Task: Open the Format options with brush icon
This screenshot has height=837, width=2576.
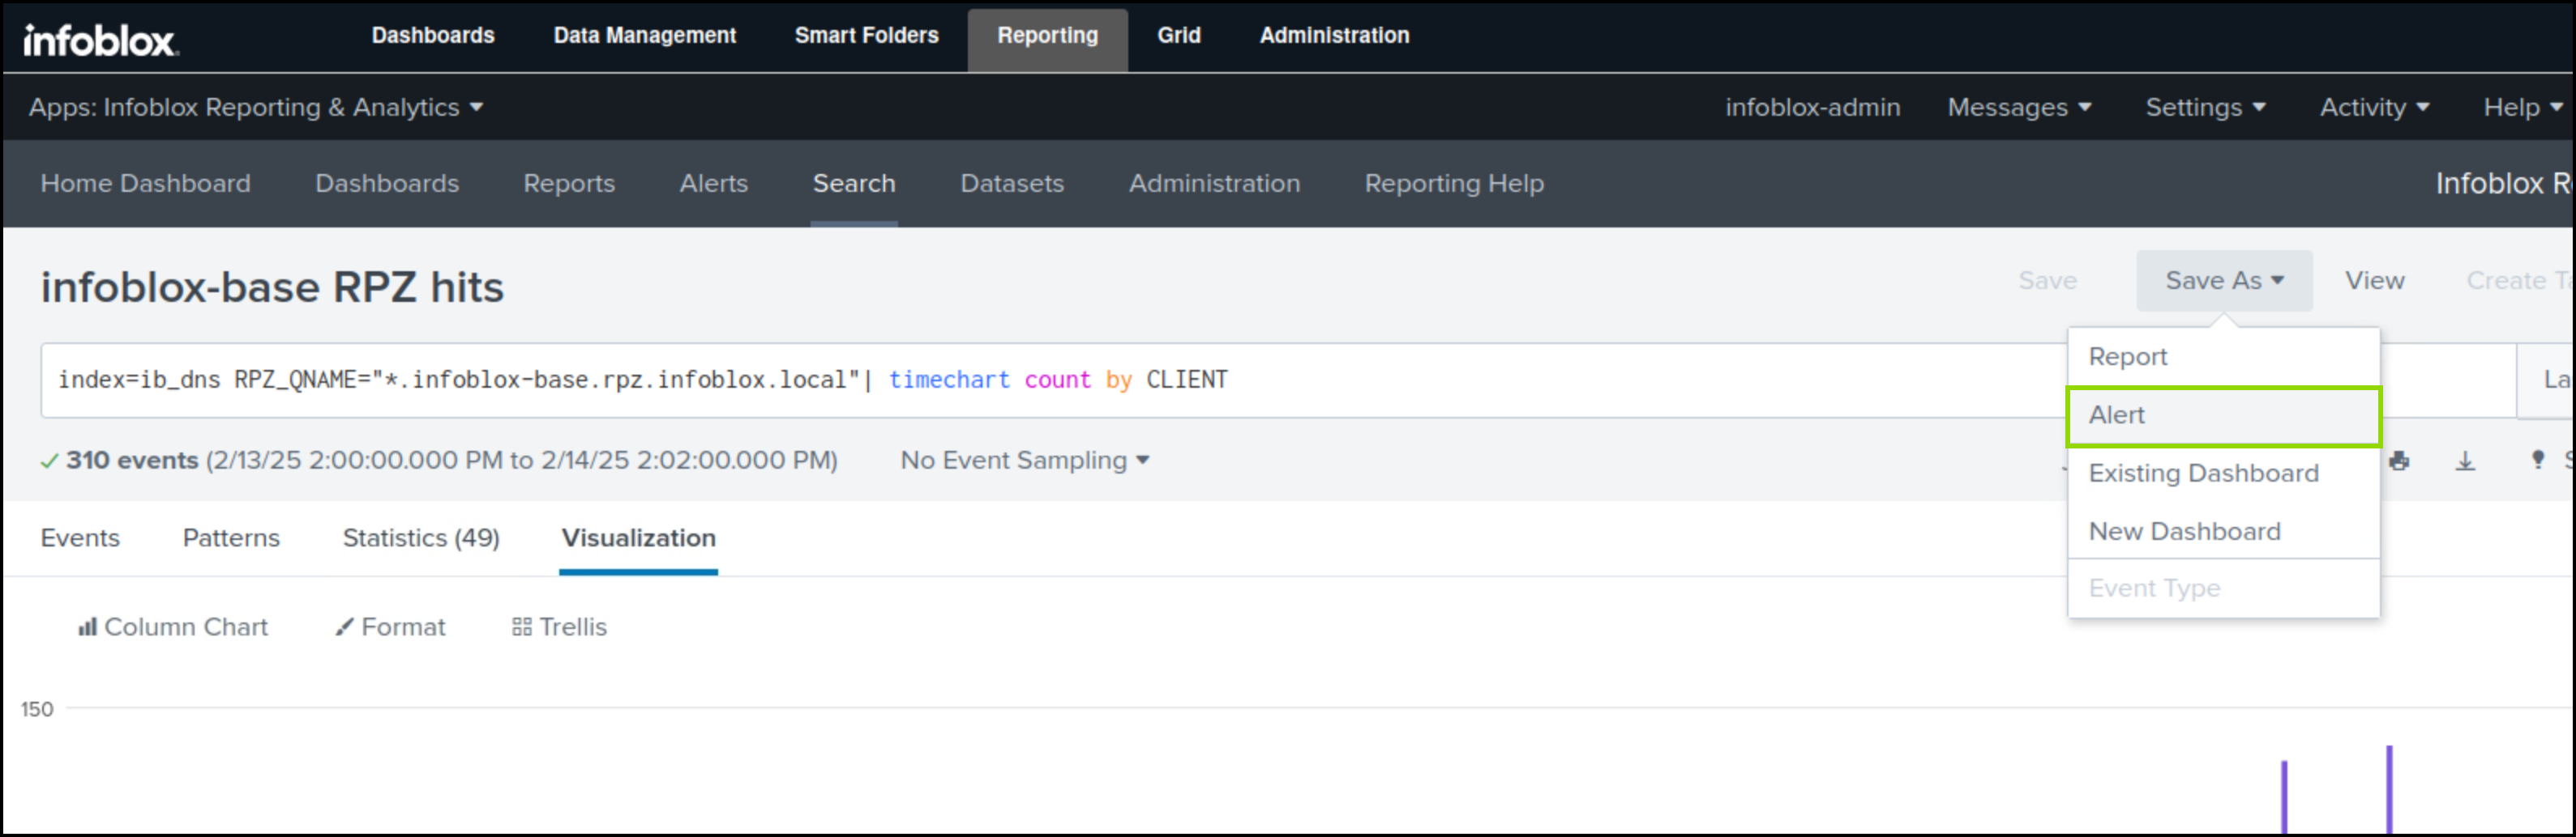Action: pyautogui.click(x=391, y=627)
